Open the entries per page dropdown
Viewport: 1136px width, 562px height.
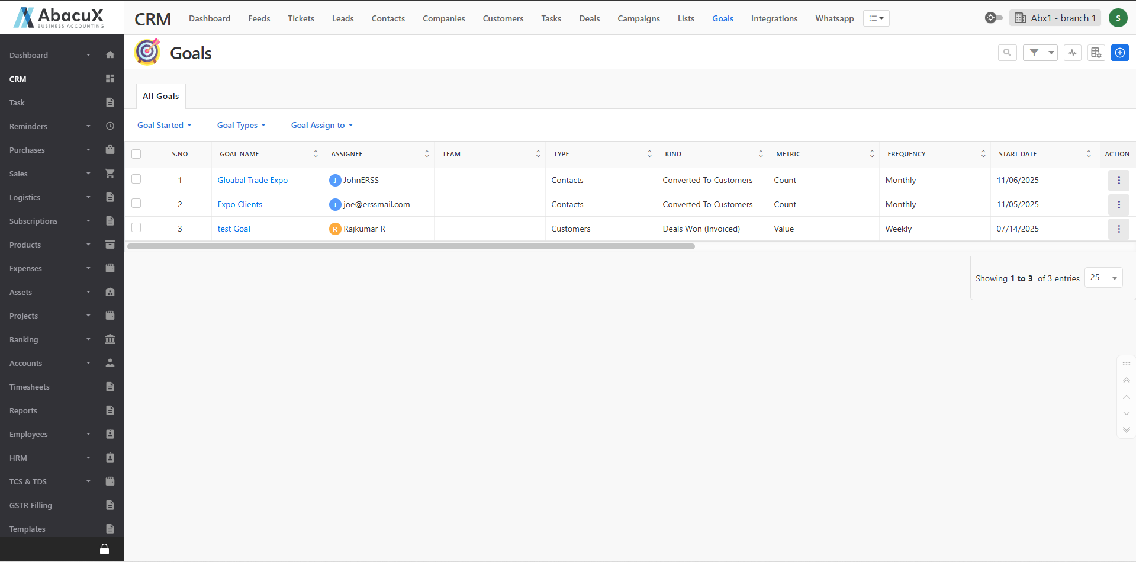[1103, 278]
